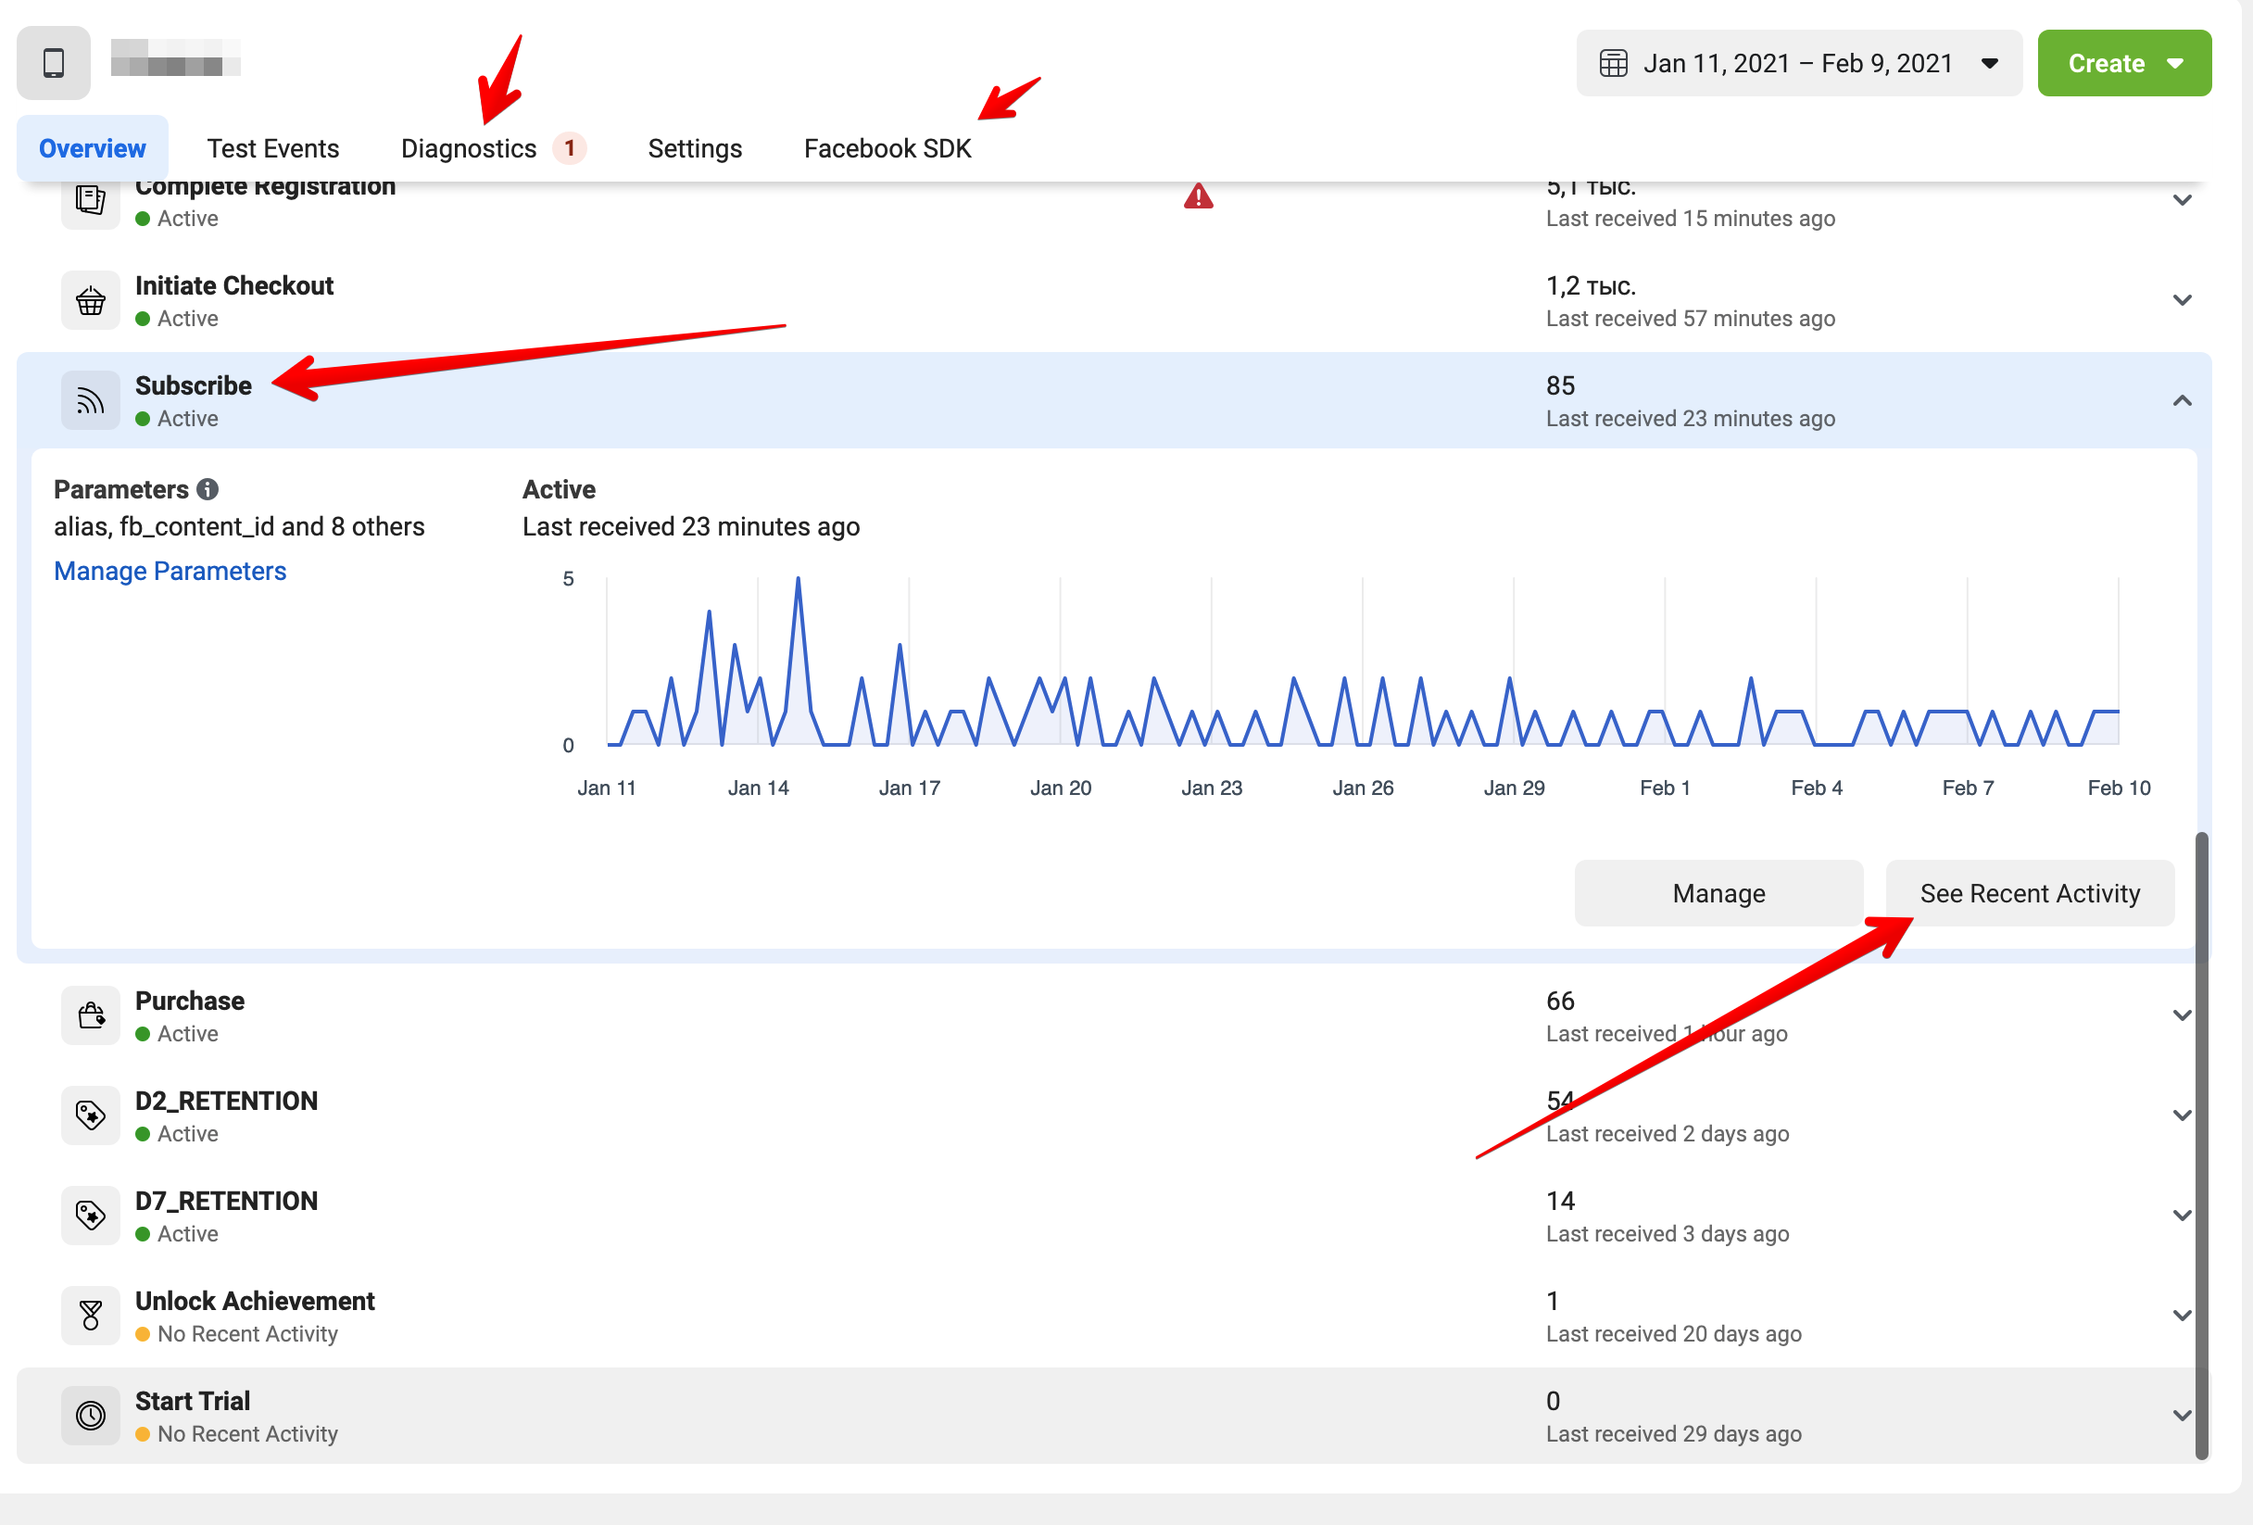Screen dimensions: 2253x1525
Task: Click the mobile device app icon
Action: 54,63
